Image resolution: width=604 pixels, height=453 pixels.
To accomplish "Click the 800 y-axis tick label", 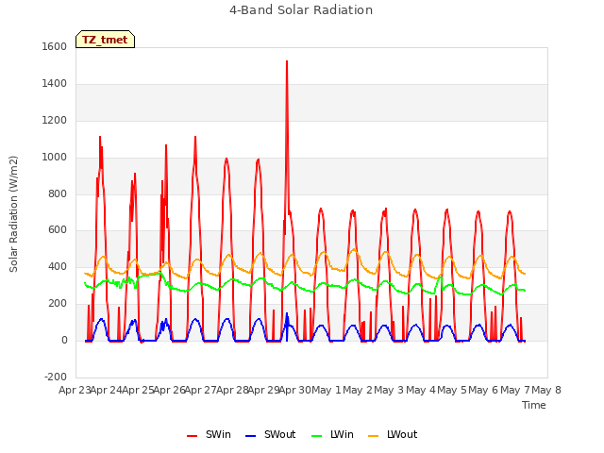I will tap(58, 193).
